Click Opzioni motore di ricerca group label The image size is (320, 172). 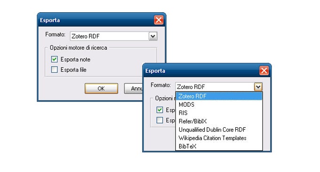coord(79,47)
